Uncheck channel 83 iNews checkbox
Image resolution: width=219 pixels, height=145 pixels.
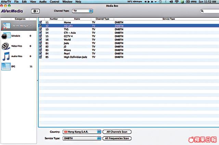click(x=40, y=50)
